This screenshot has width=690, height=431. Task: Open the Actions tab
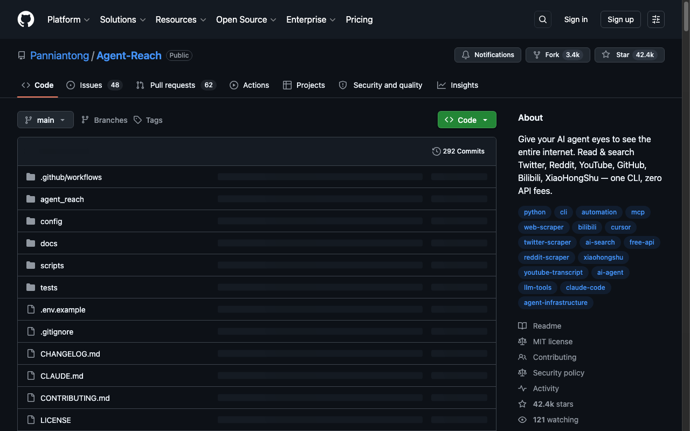(x=249, y=85)
